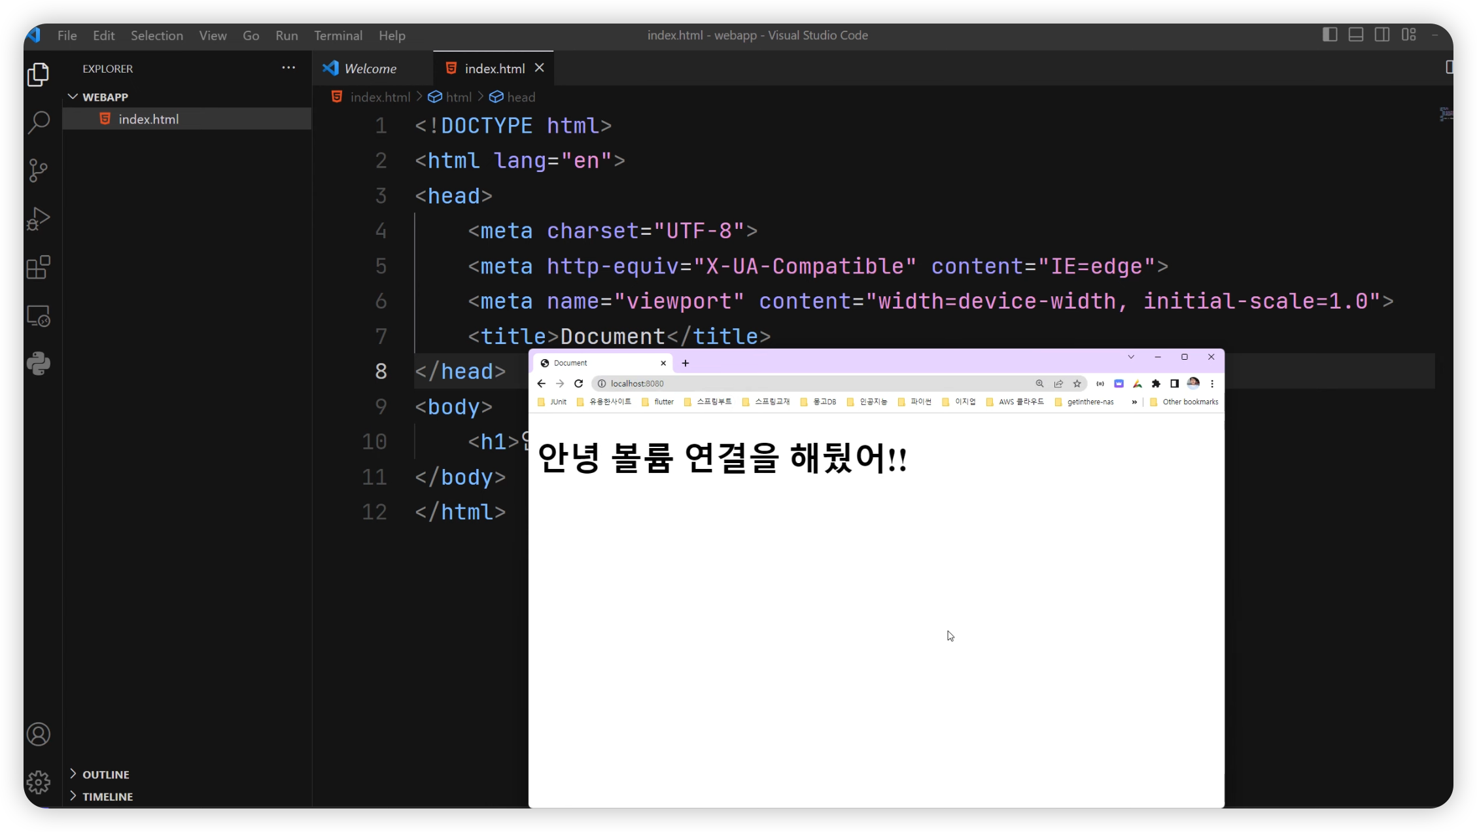The image size is (1477, 832).
Task: Toggle the secondary side bar layout
Action: [x=1382, y=35]
